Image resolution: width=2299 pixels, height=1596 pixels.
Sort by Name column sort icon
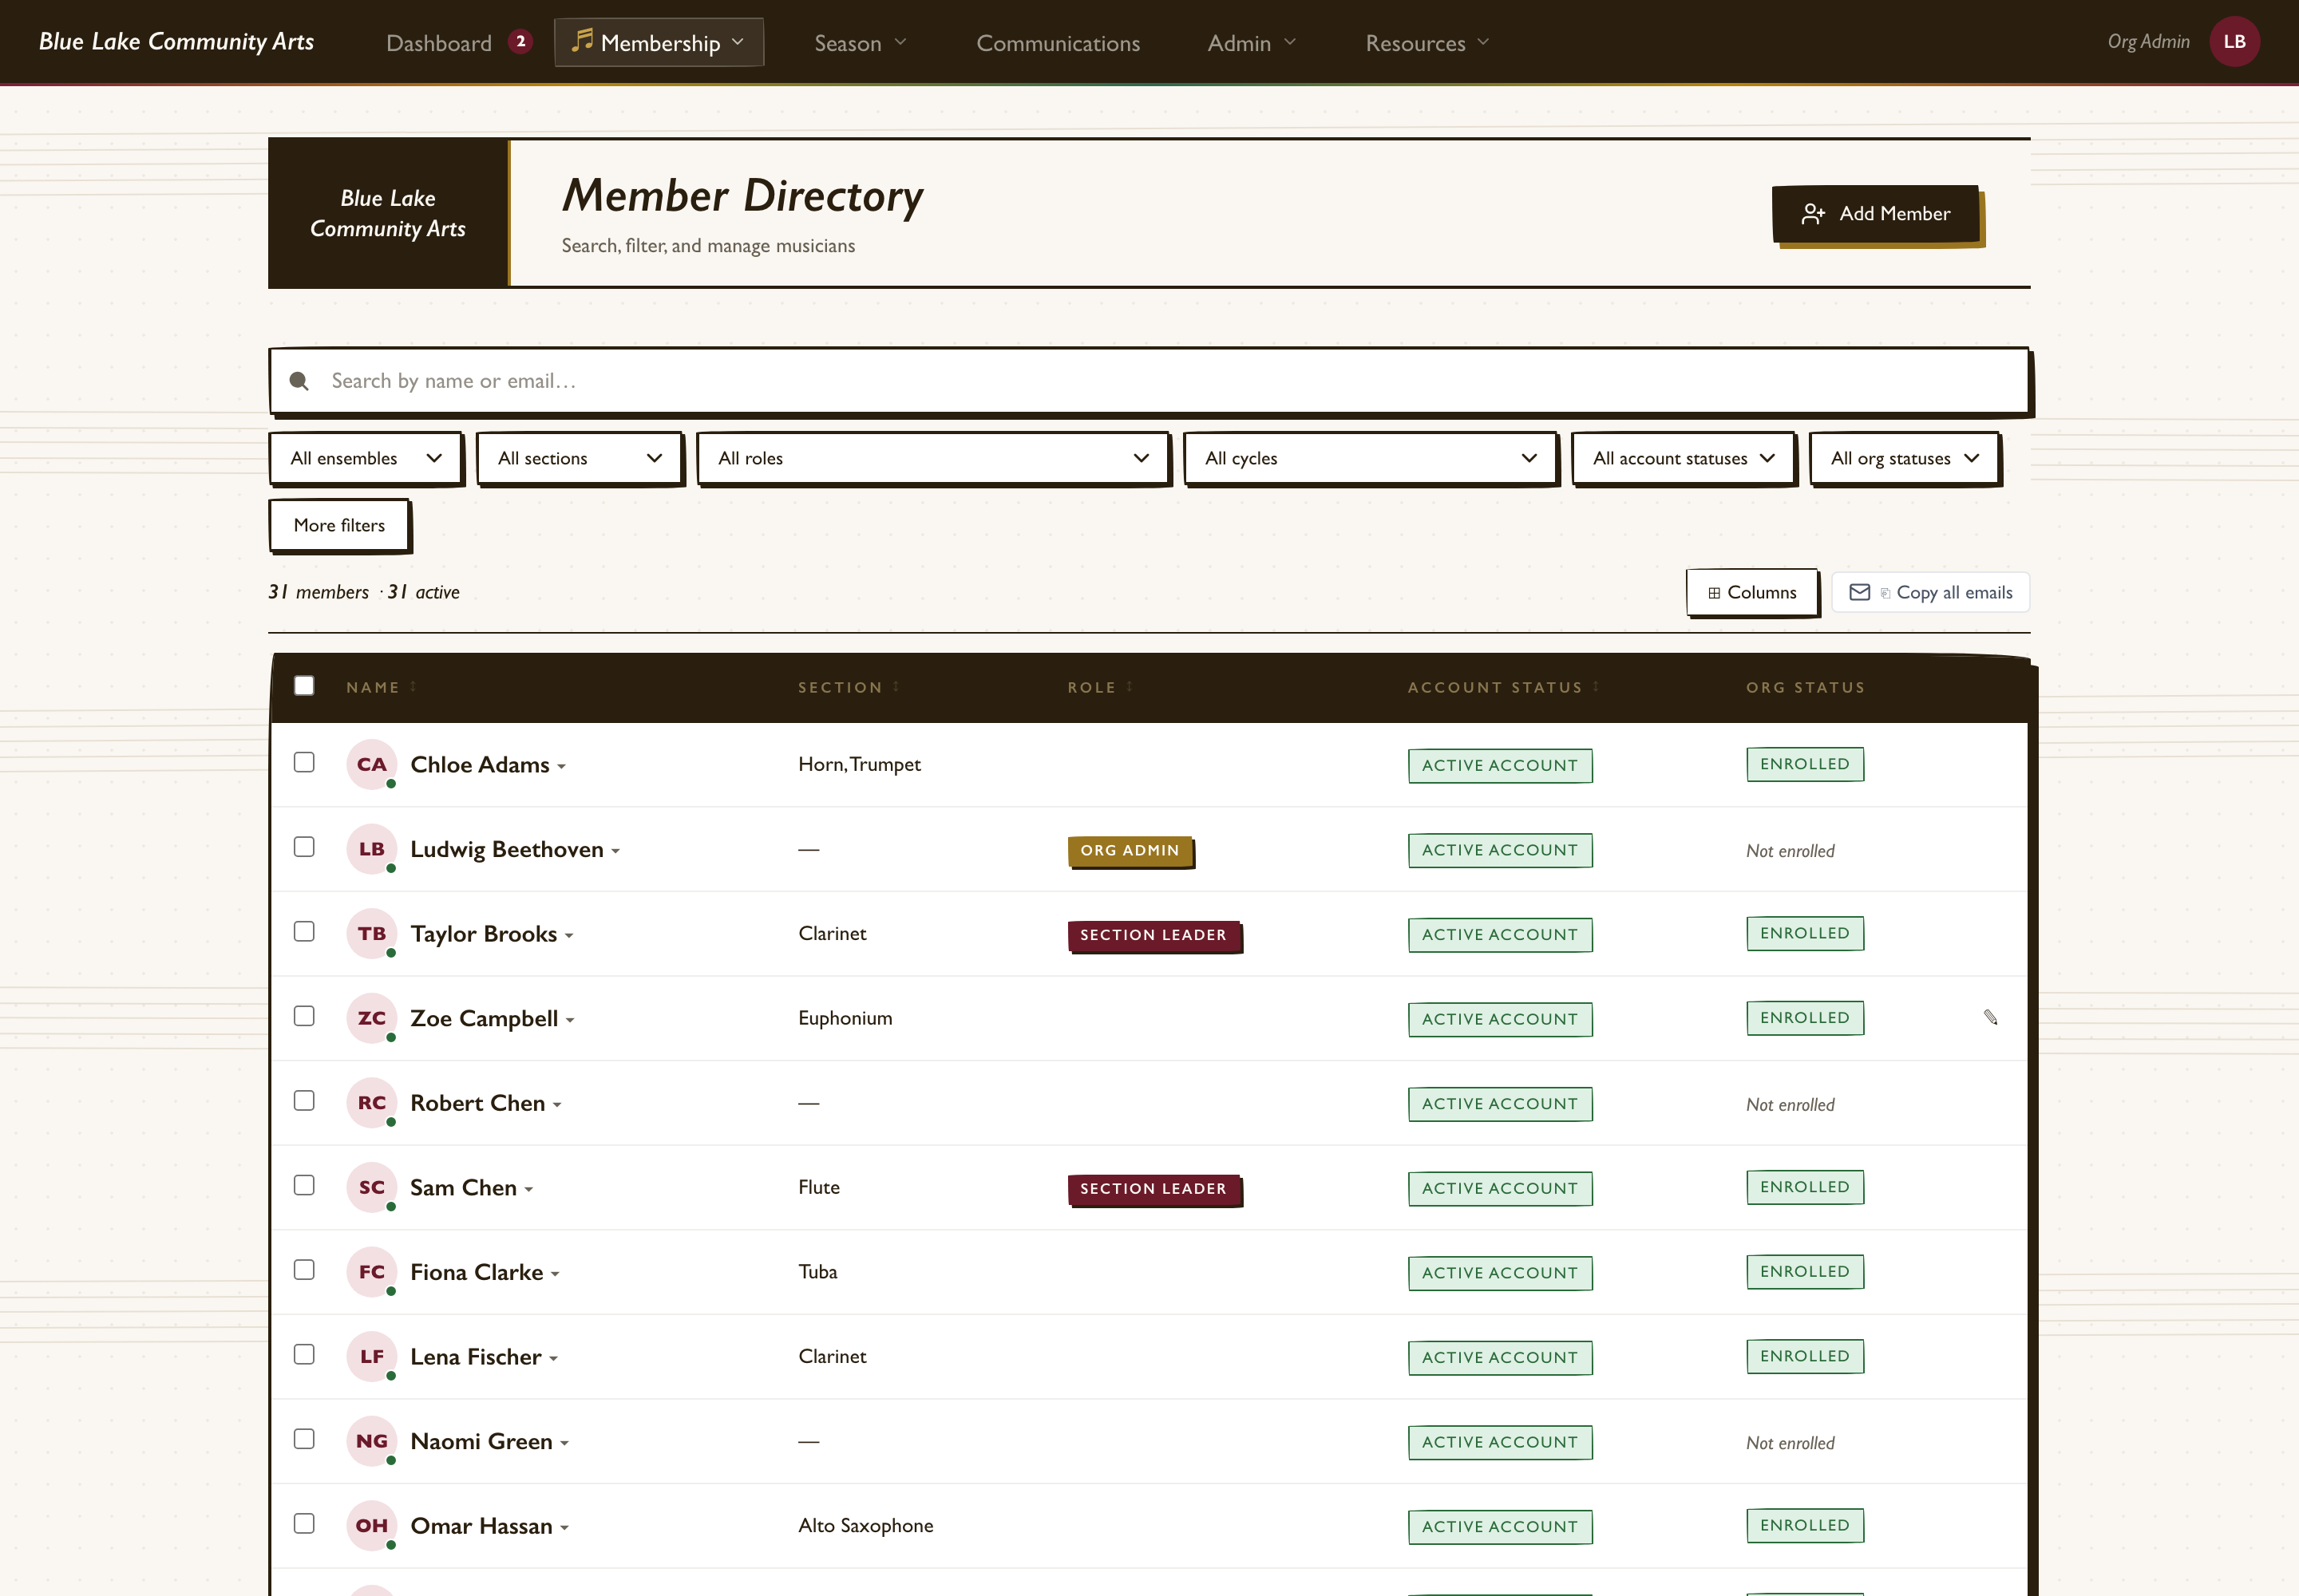coord(414,687)
